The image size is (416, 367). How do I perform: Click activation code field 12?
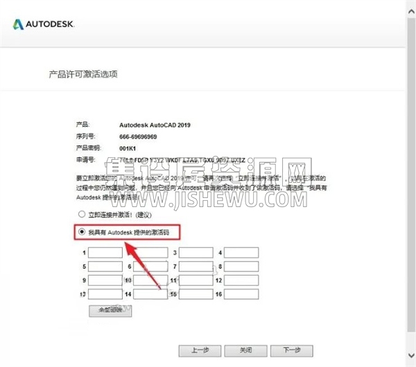pos(241,280)
